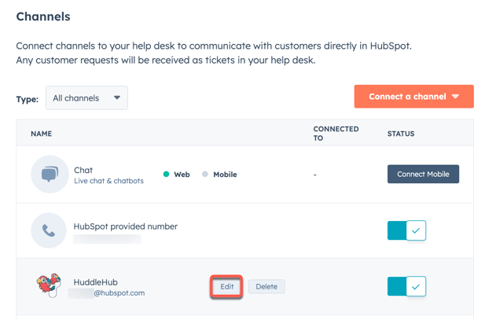Image resolution: width=485 pixels, height=320 pixels.
Task: Click the Channels page heading
Action: tap(43, 17)
